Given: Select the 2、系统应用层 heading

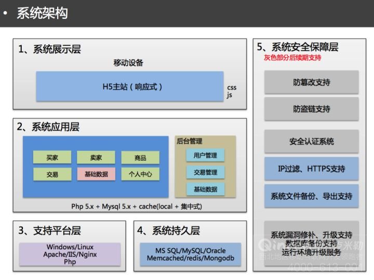Looking at the screenshot, I should pyautogui.click(x=48, y=127).
